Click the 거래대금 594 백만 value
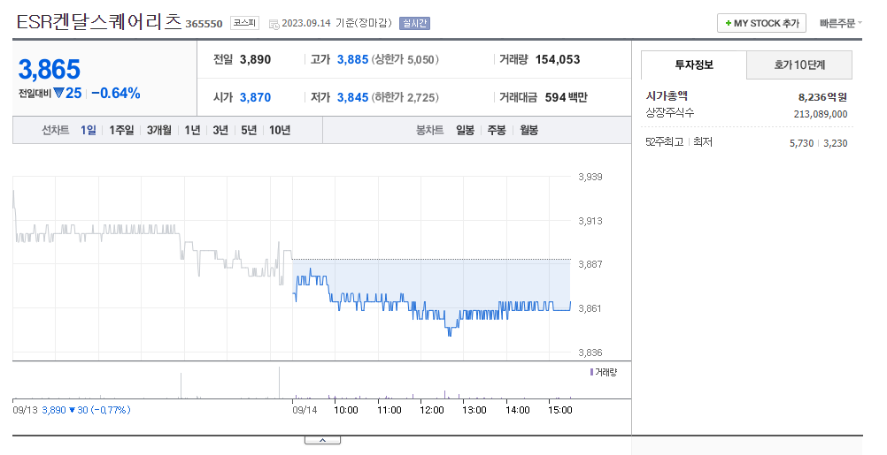887x455 pixels. coord(566,97)
